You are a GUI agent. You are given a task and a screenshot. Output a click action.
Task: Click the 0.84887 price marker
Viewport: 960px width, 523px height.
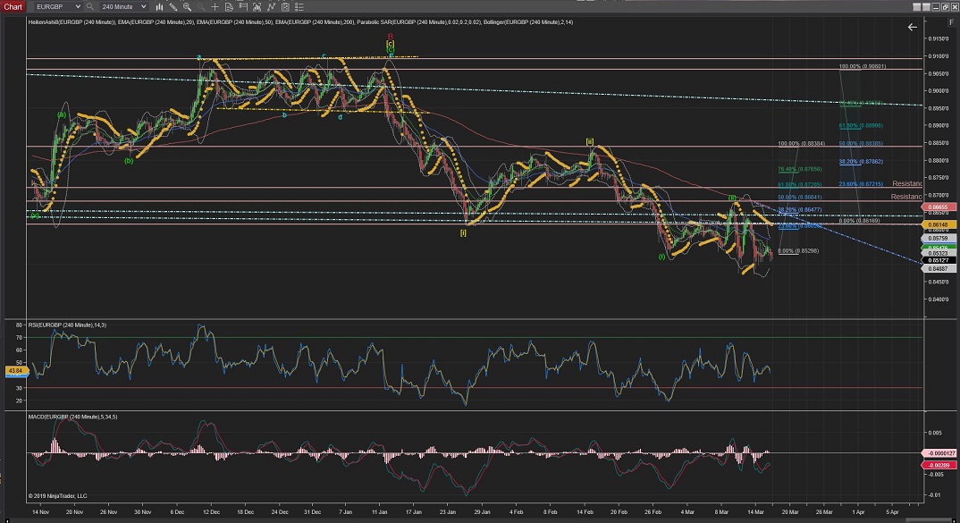tap(939, 269)
